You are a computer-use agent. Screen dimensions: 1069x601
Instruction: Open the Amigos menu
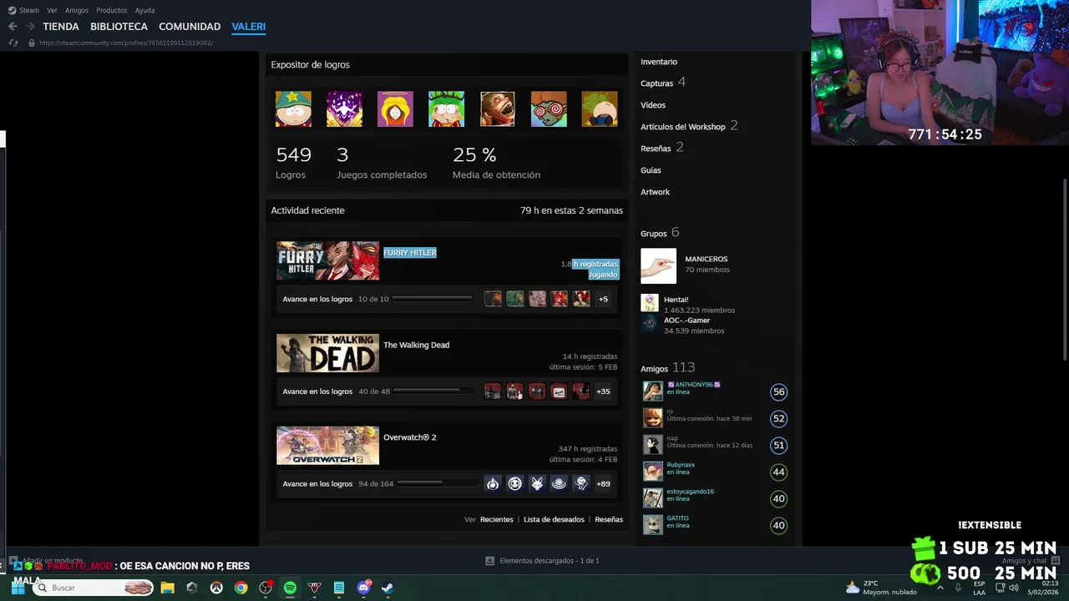point(77,10)
